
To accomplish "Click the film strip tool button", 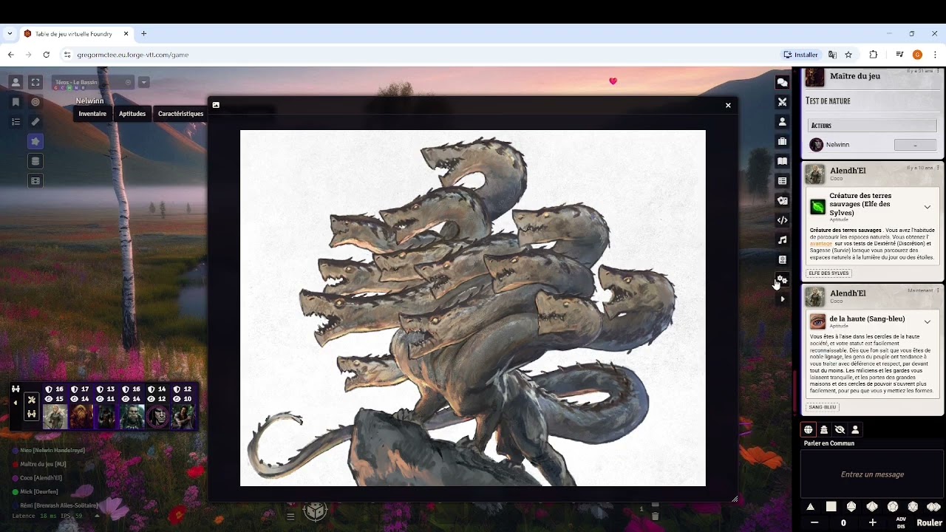I will tap(35, 181).
